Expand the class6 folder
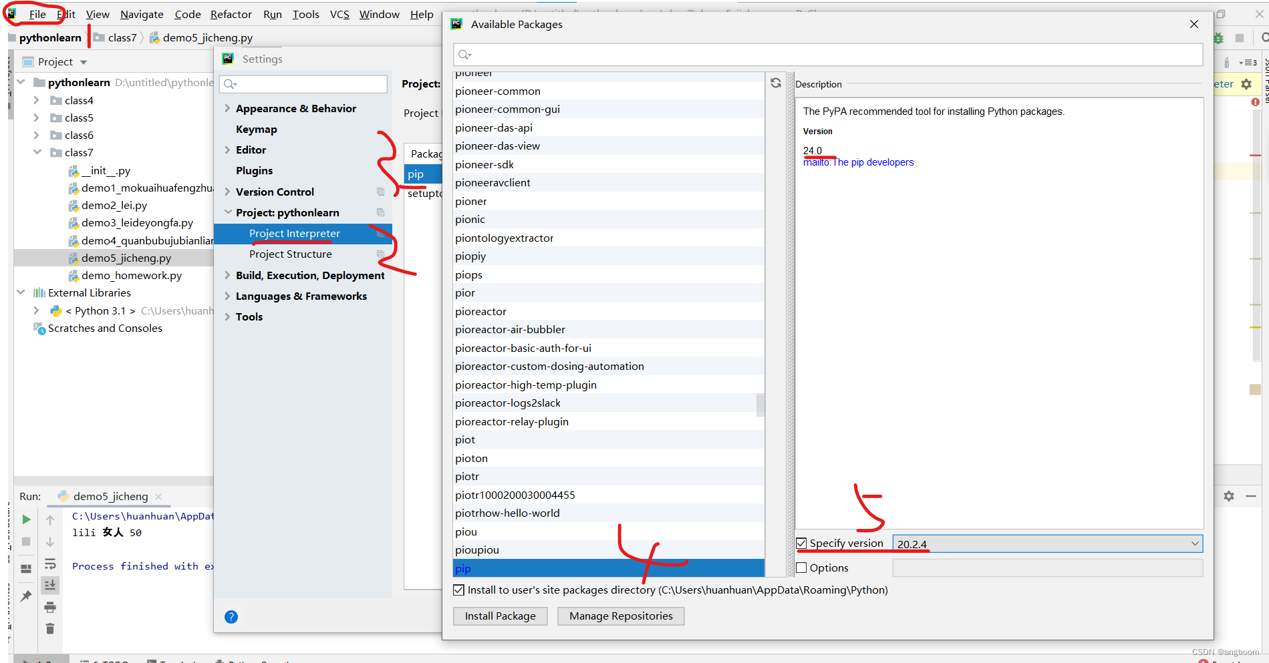1269x663 pixels. 36,135
